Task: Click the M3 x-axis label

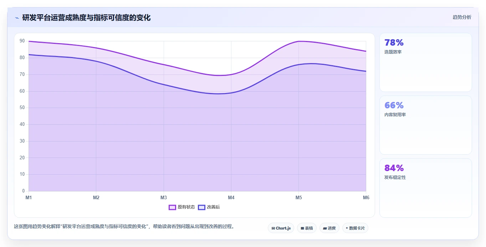Action: point(164,197)
